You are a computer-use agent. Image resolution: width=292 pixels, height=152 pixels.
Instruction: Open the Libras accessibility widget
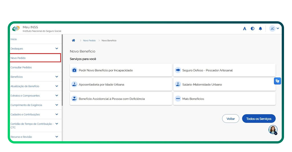277,81
